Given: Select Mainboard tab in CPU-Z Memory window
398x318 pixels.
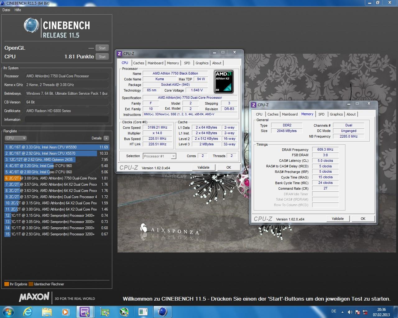Looking at the screenshot, I should 290,114.
